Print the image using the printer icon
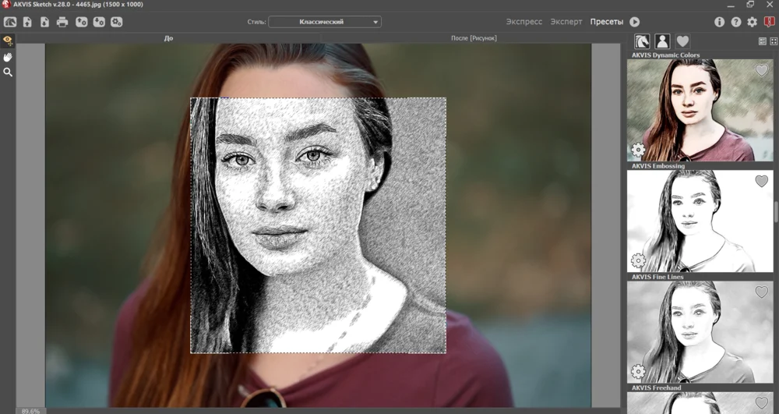 point(62,22)
